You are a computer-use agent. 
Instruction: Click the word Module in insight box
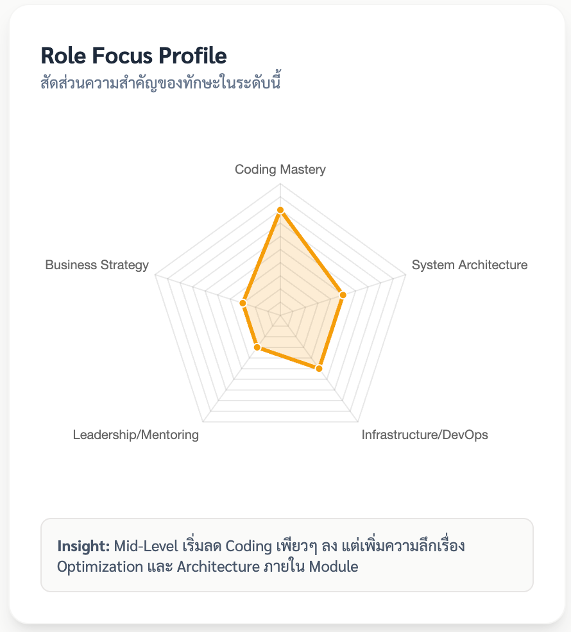click(x=333, y=567)
